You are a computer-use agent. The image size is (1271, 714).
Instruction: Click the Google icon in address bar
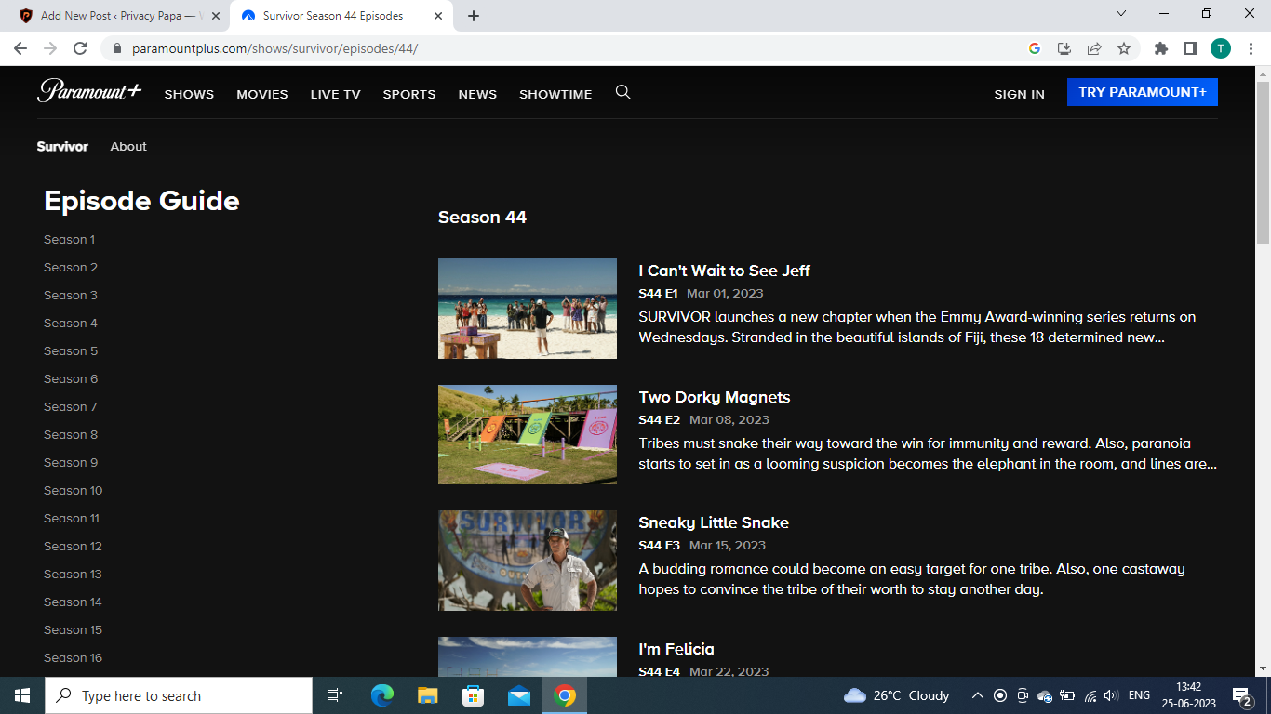coord(1034,48)
